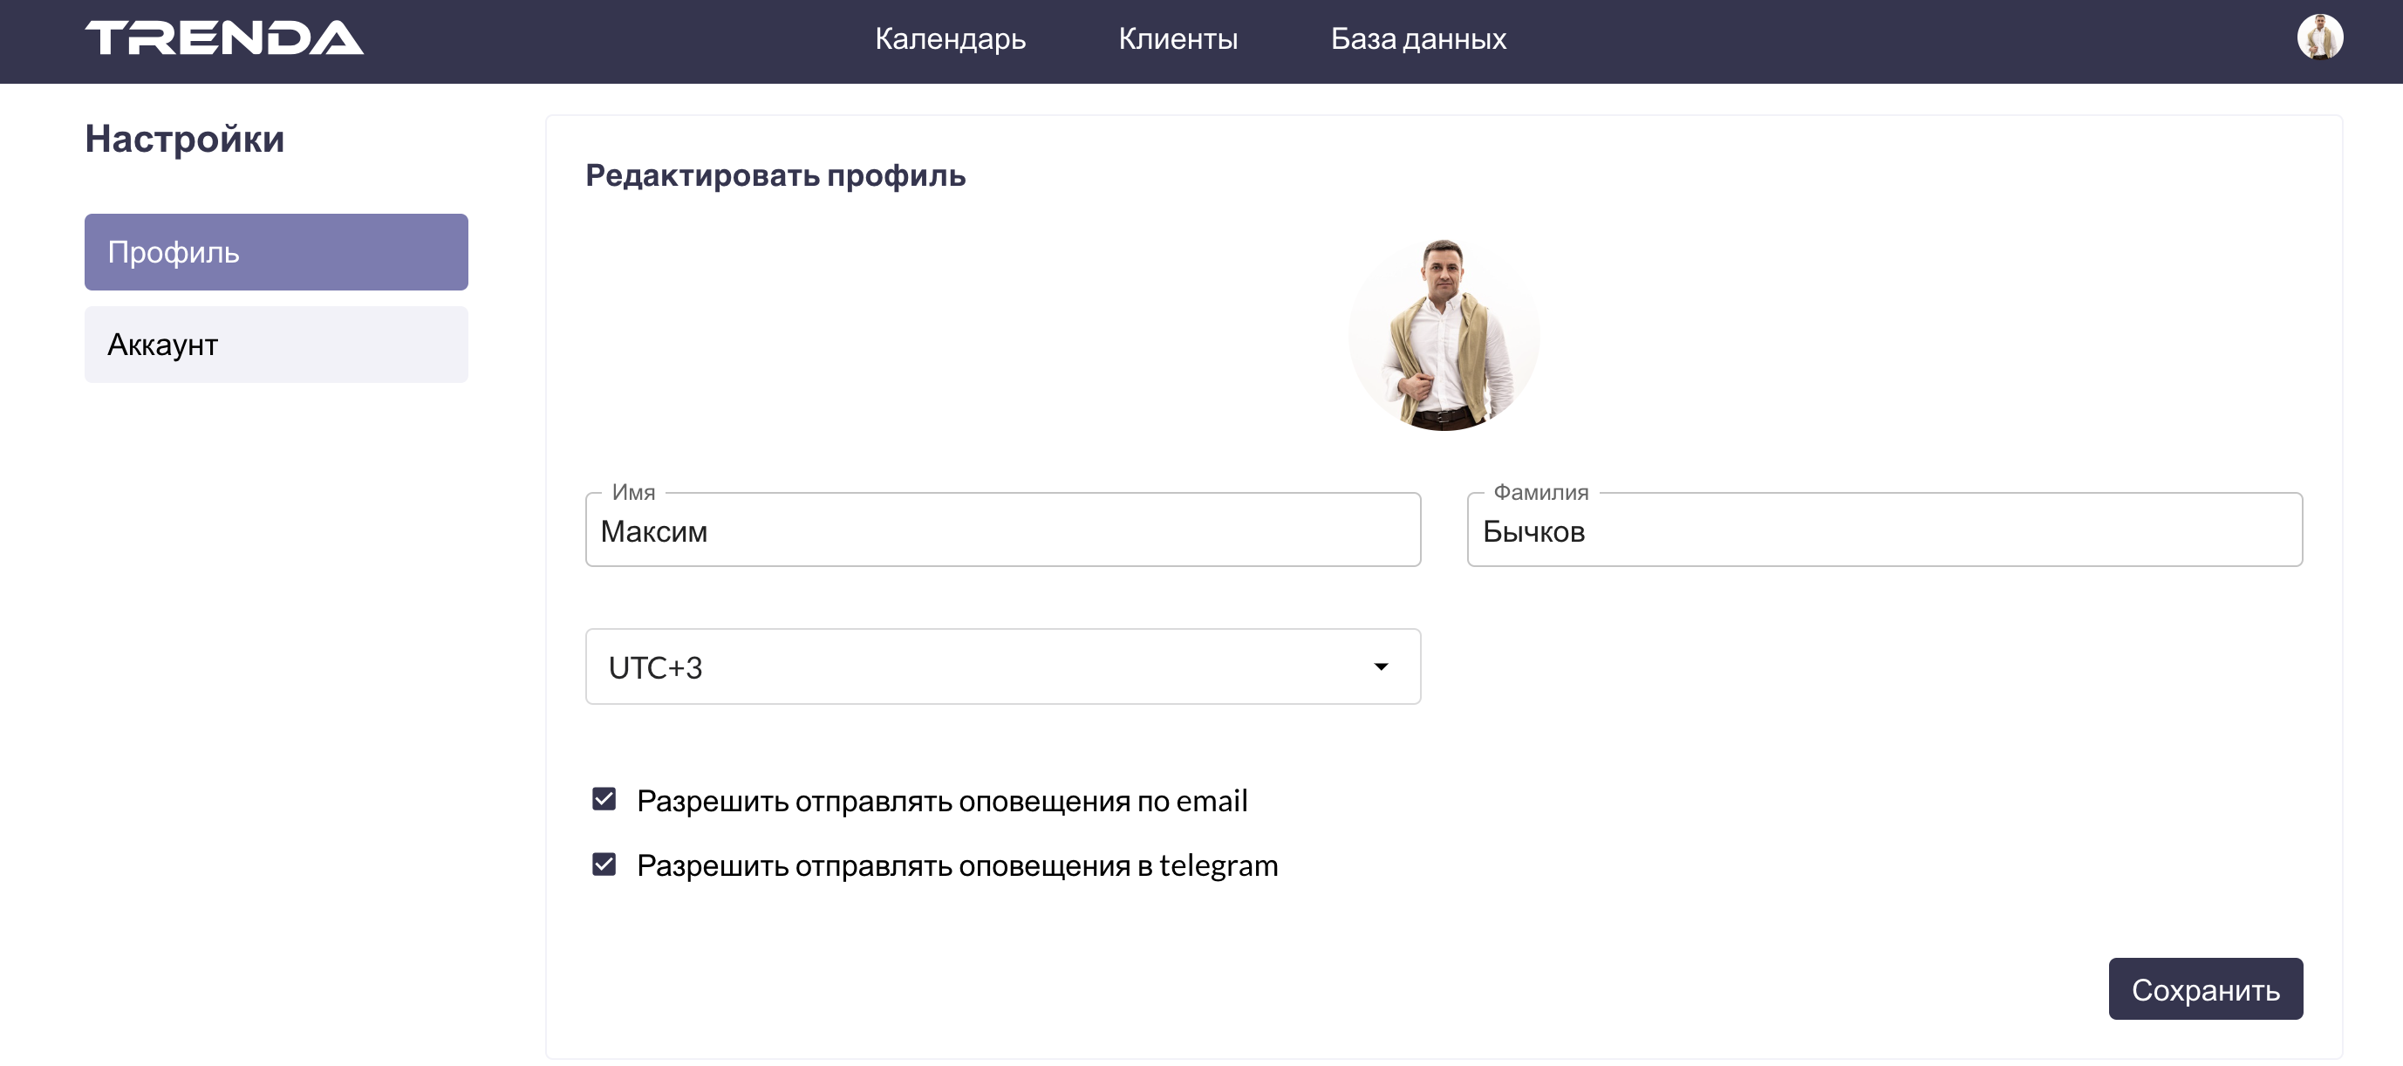Viewport: 2403px width, 1066px height.
Task: Click the Настройки heading
Action: click(x=185, y=139)
